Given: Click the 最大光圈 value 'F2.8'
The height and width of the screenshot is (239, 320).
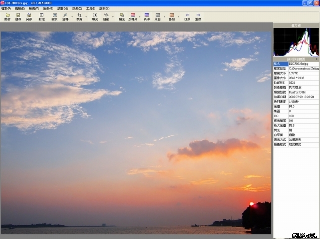Looking at the screenshot, I should click(292, 125).
